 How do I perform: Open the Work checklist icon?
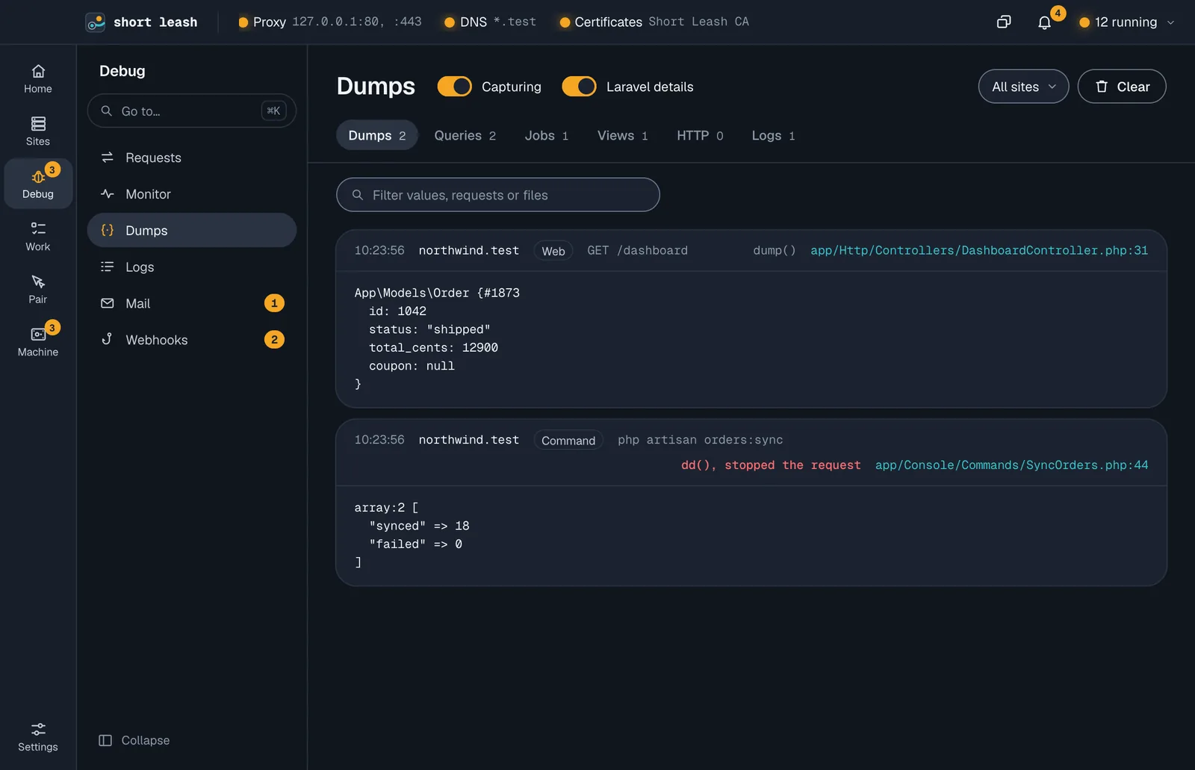click(38, 229)
